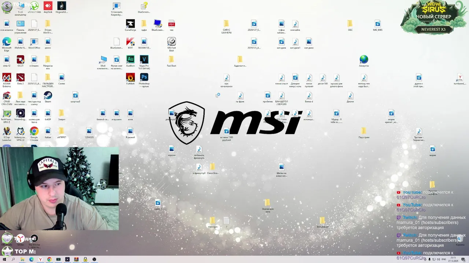This screenshot has width=469, height=263.
Task: Select the Макросы вов folder
Action: [x=48, y=62]
